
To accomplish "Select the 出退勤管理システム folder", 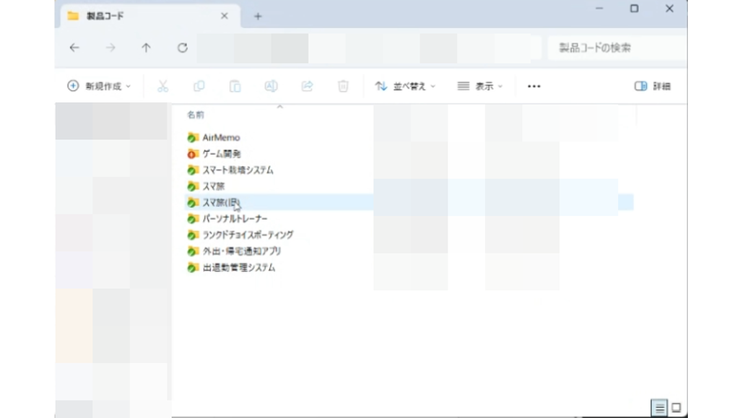I will (239, 268).
